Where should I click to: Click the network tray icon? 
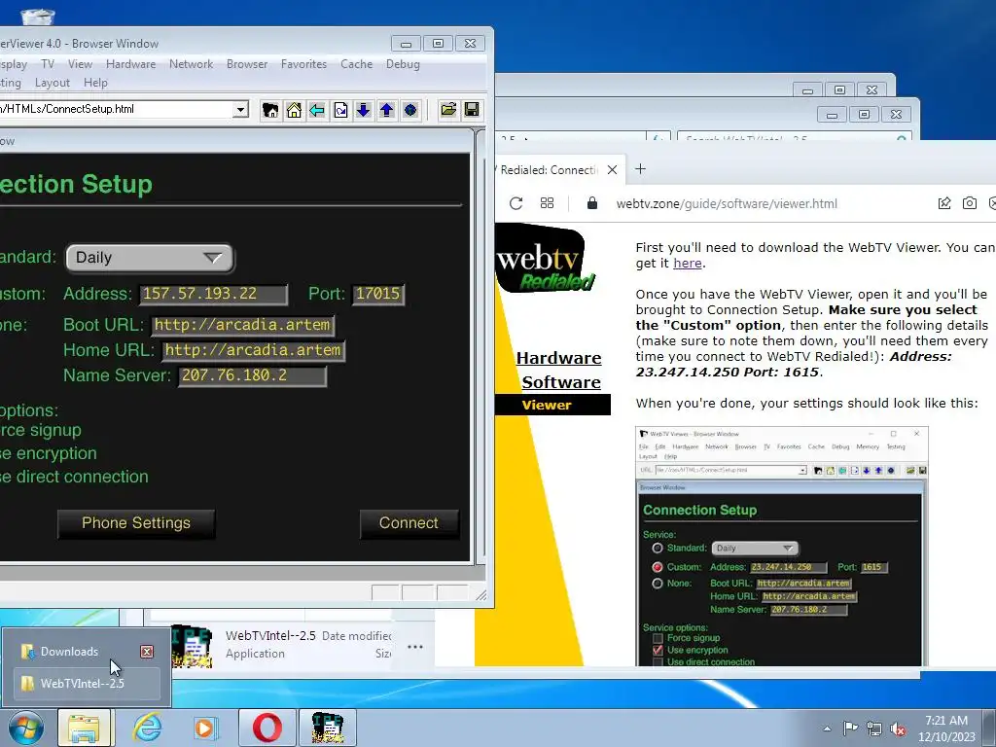pyautogui.click(x=874, y=729)
